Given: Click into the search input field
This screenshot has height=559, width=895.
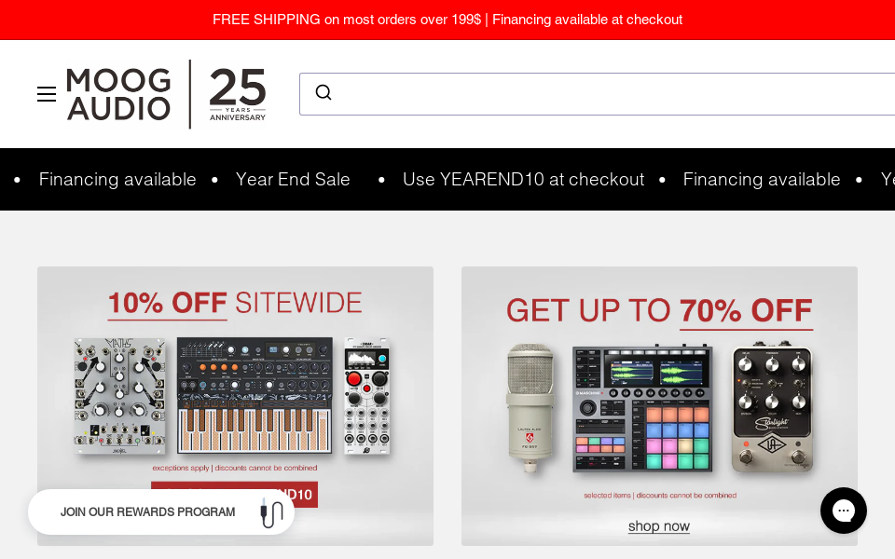Looking at the screenshot, I should pos(606,93).
